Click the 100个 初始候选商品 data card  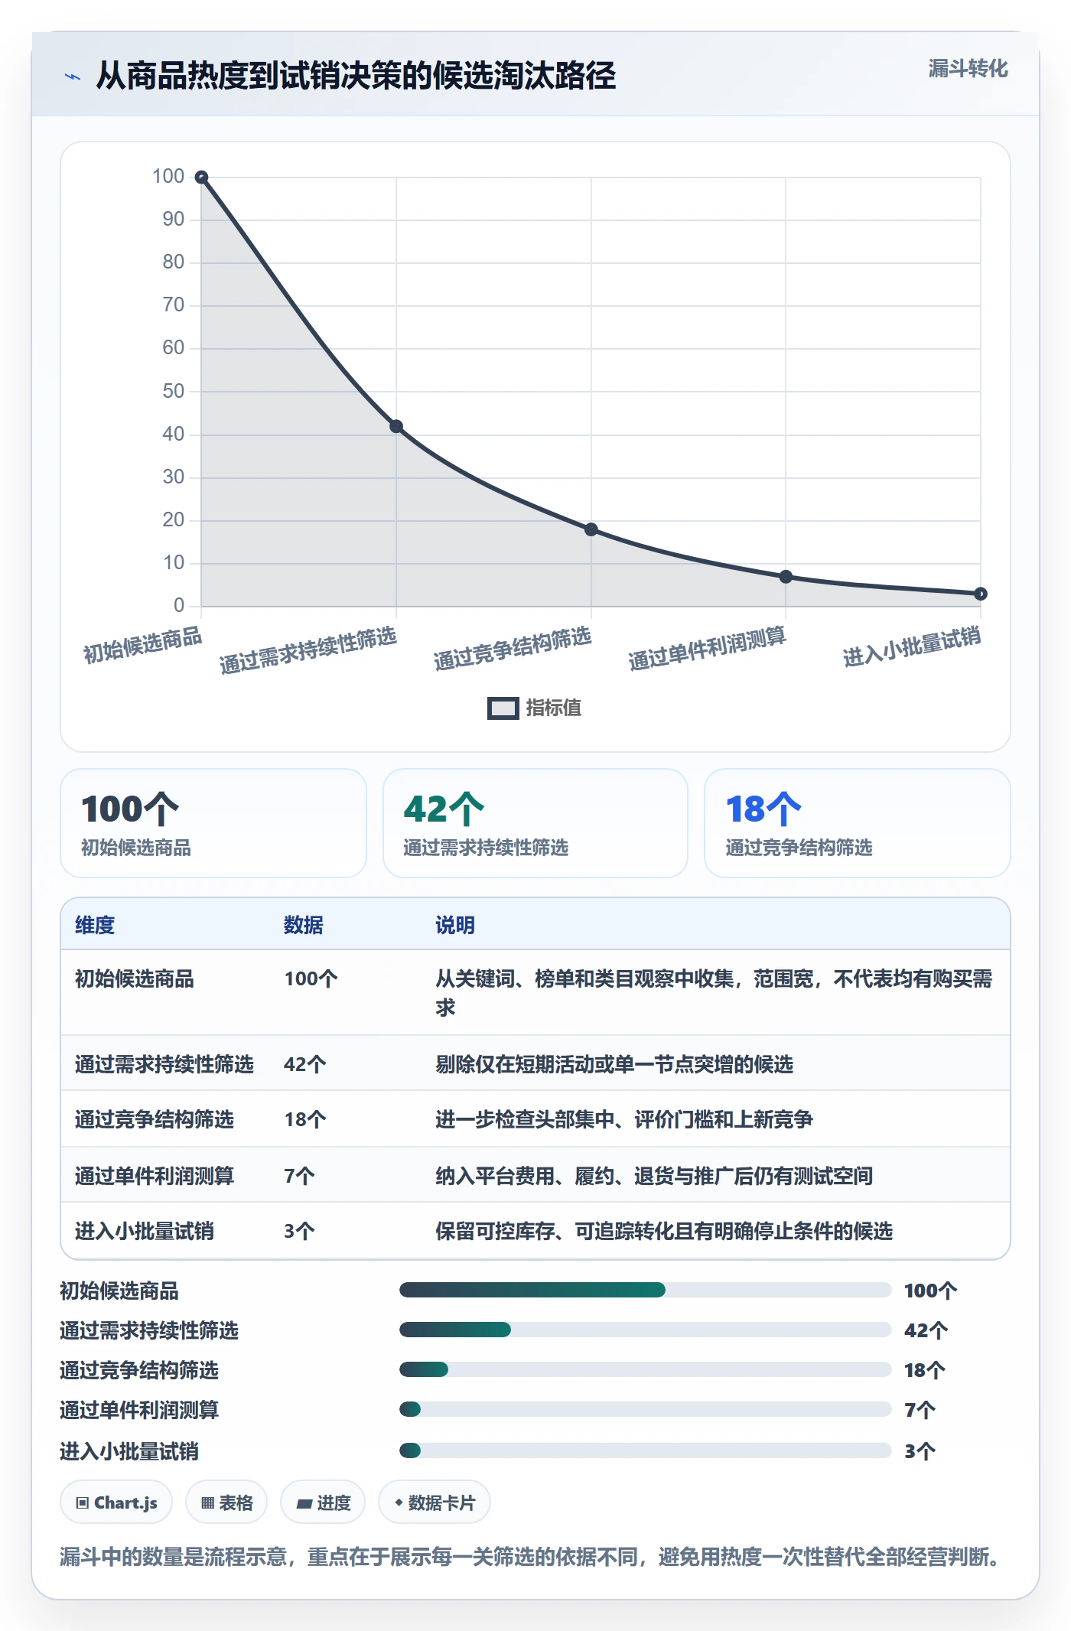coord(213,823)
